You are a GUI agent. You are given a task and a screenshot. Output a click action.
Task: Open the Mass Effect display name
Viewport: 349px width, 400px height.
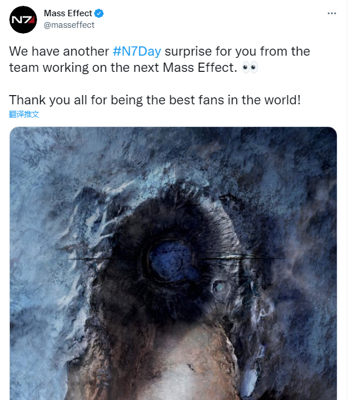68,13
